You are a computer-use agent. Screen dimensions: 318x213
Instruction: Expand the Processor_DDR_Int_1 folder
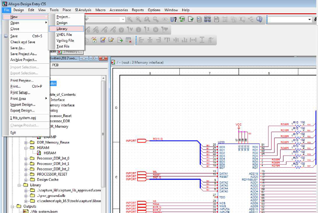click(26, 164)
